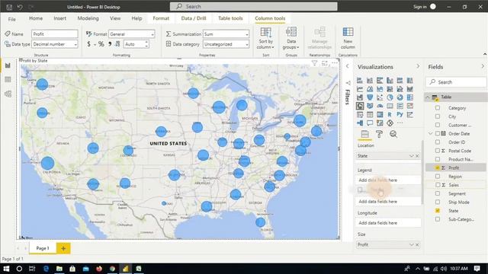Select the clustered column chart visual
Image resolution: width=488 pixels, height=274 pixels.
(x=390, y=81)
